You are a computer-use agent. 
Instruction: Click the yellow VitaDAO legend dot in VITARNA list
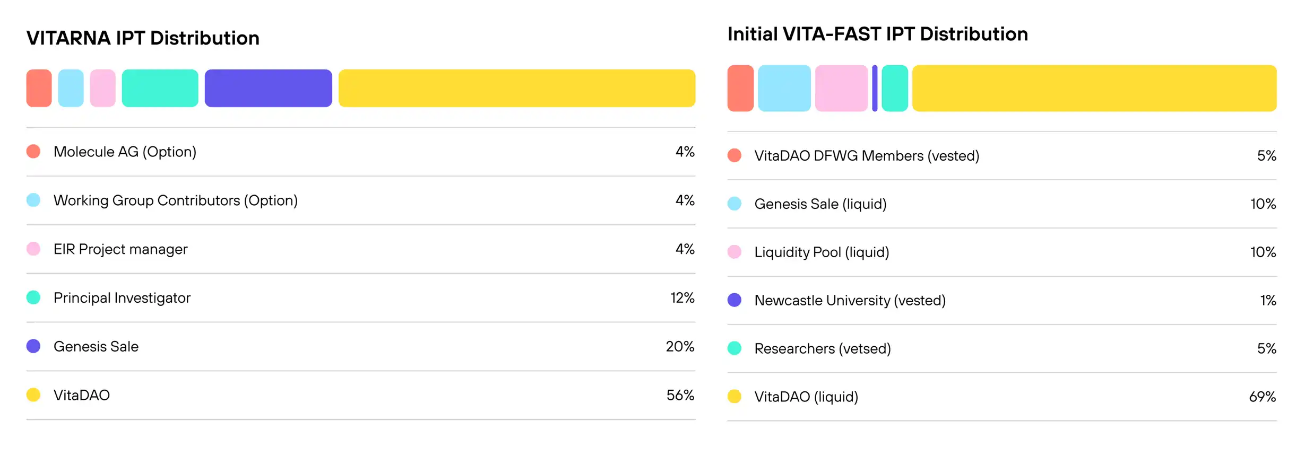(33, 395)
